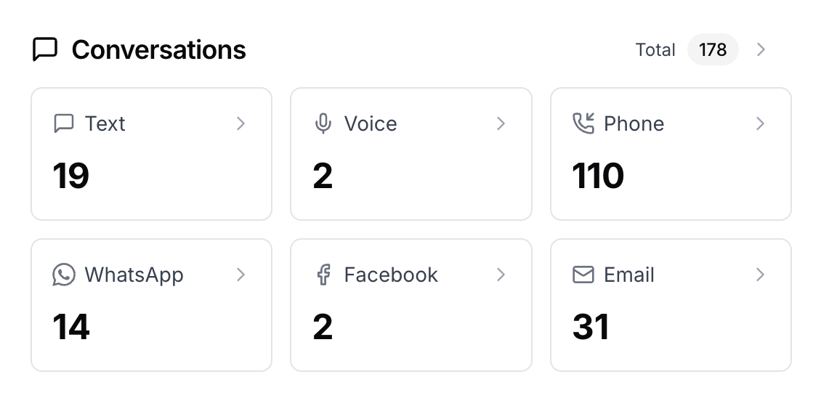Click the Voice microphone icon
This screenshot has width=821, height=398.
click(323, 123)
